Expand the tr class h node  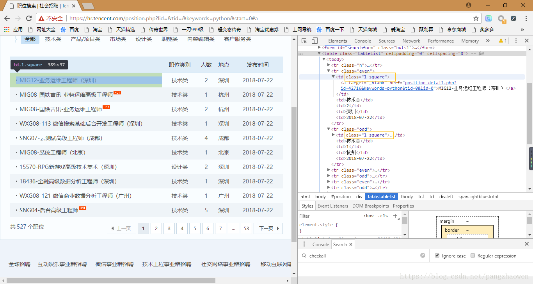coord(329,65)
